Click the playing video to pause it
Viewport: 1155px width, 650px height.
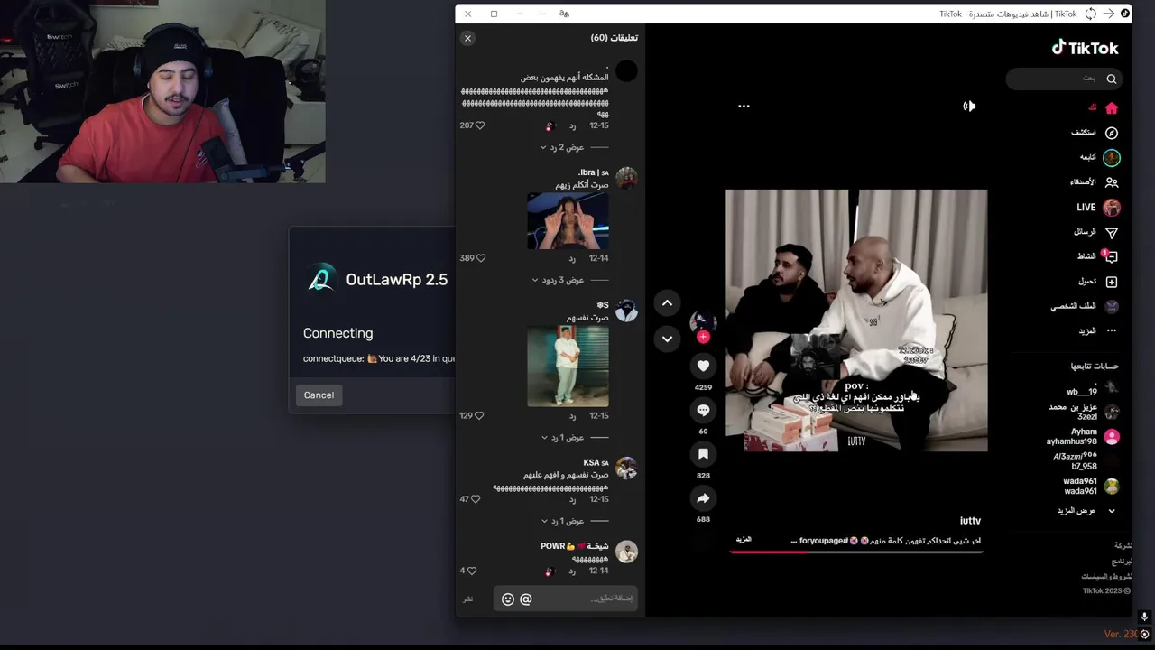(856, 320)
